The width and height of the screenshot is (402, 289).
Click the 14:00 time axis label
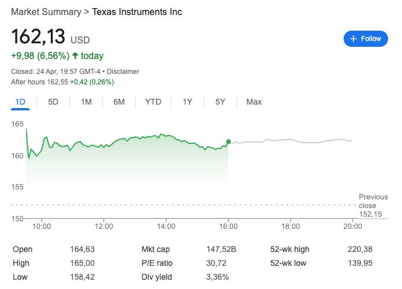(x=166, y=227)
